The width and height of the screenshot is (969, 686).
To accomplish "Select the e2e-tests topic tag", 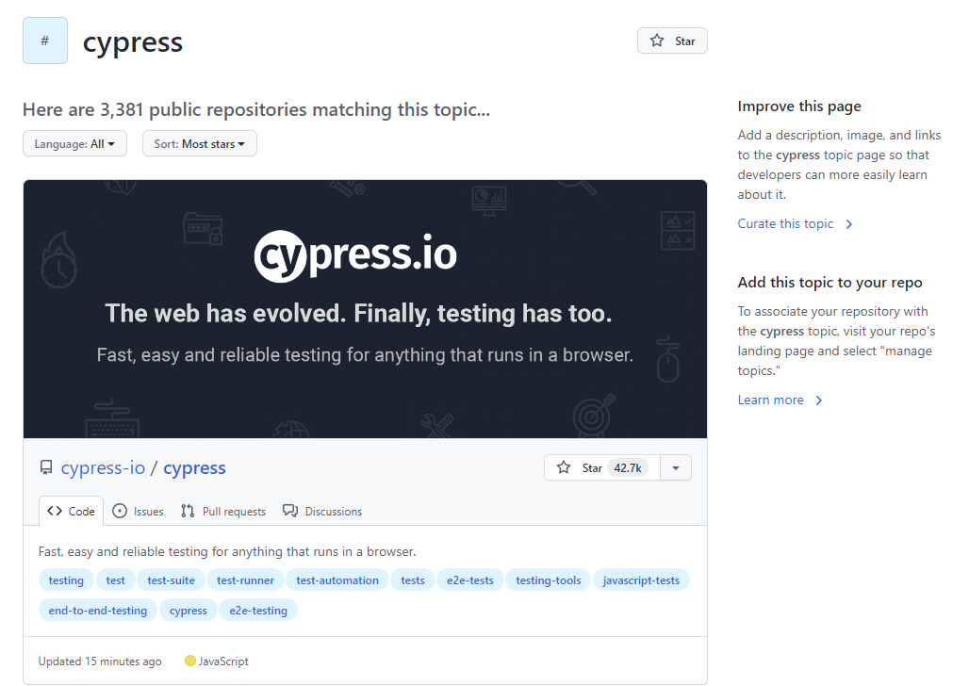I will (470, 580).
